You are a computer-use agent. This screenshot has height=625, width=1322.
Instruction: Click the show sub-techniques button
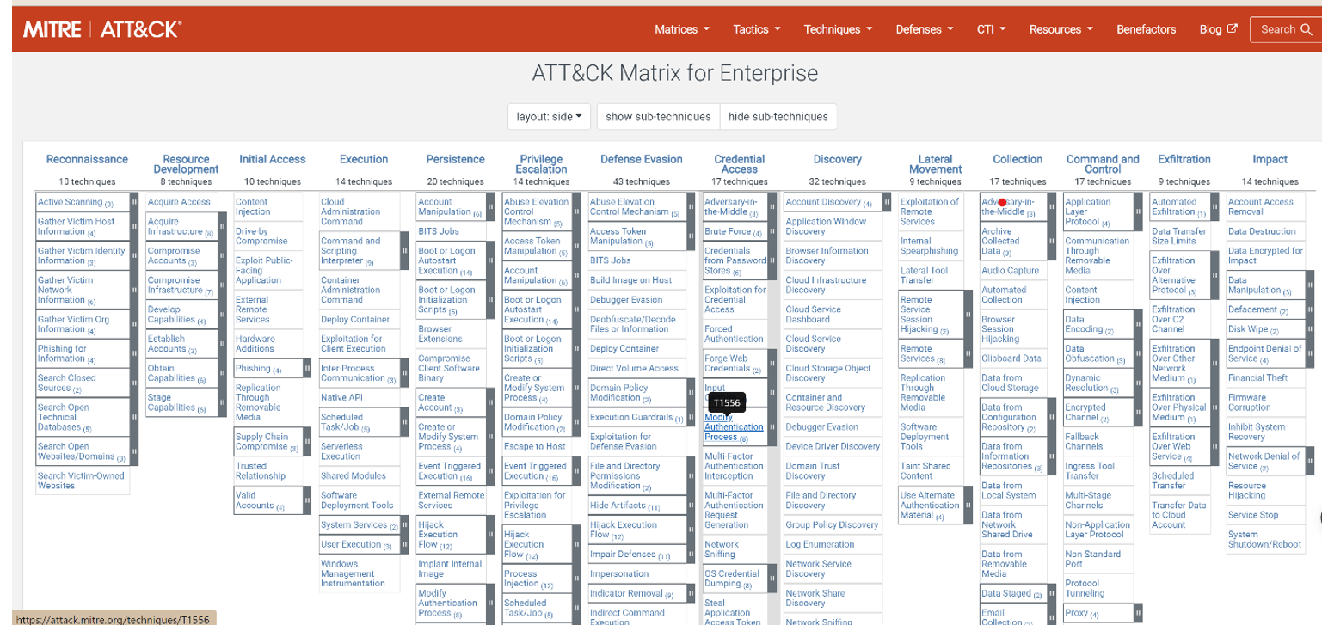coord(658,116)
